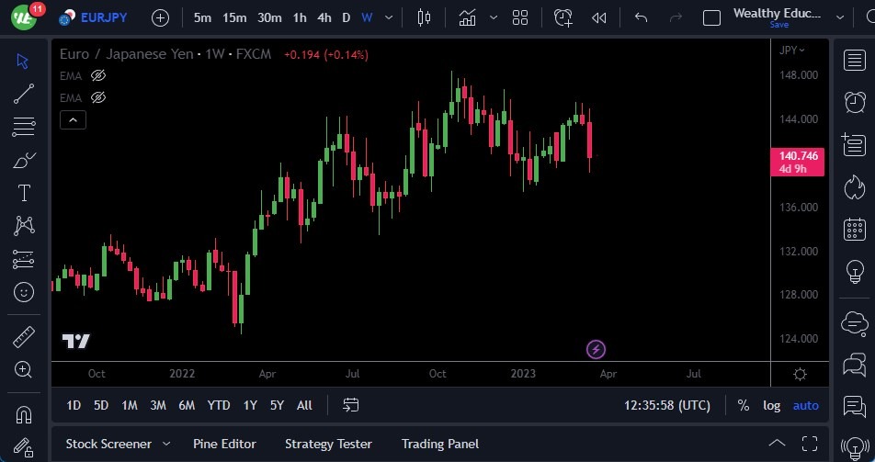Set the date range to YTD
The image size is (875, 462).
(219, 405)
